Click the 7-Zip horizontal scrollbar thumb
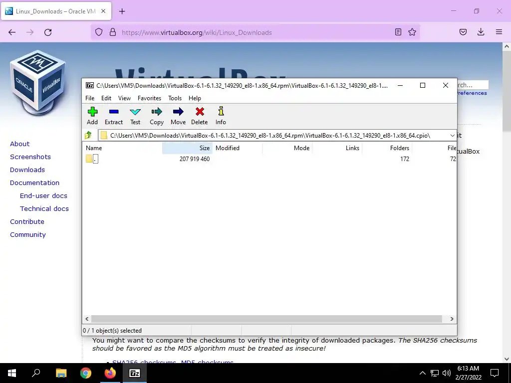 pos(266,319)
